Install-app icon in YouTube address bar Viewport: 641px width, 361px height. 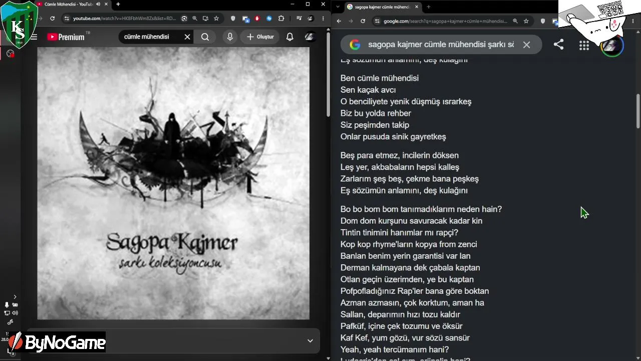pyautogui.click(x=205, y=19)
